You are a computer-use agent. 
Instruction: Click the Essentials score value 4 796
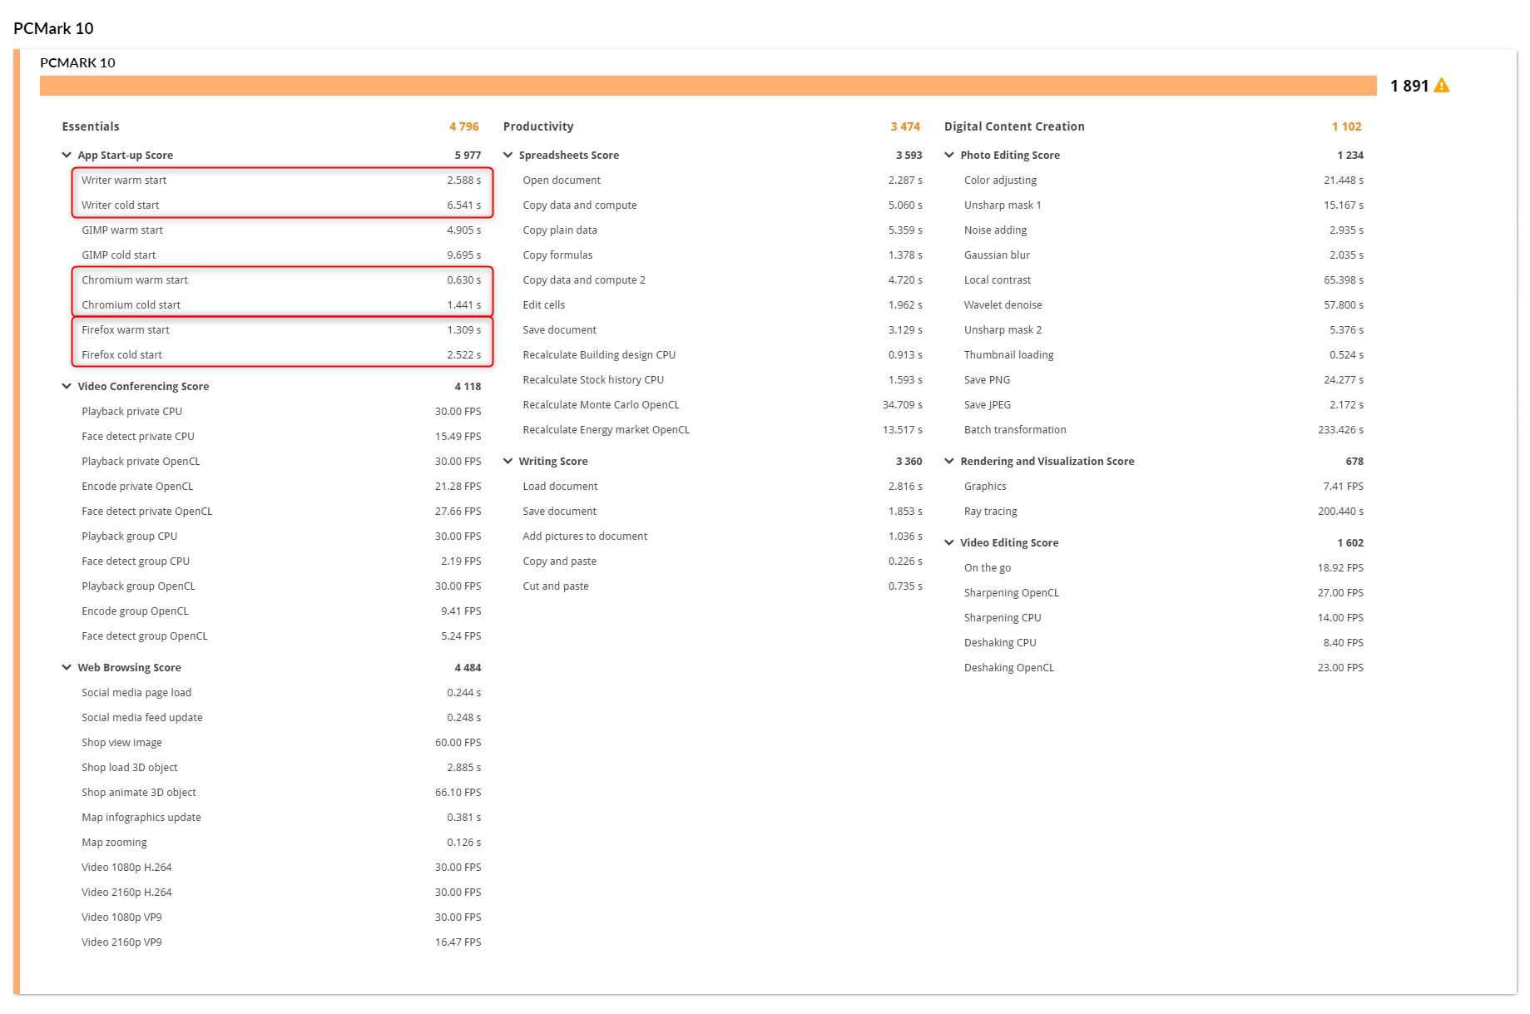463,126
